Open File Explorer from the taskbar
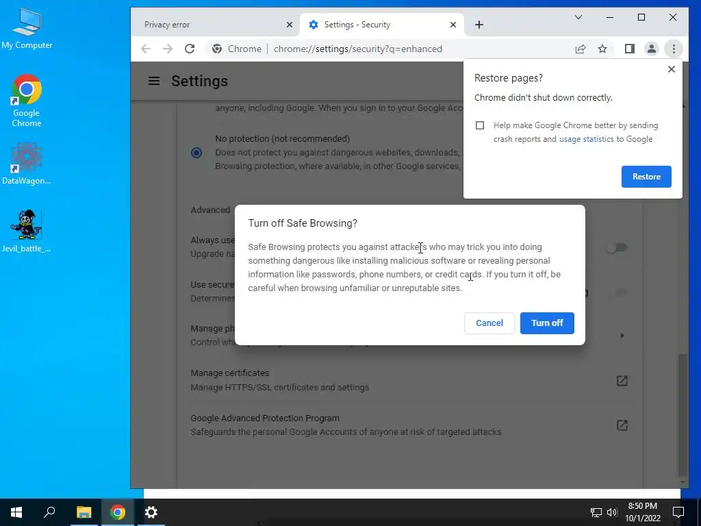The width and height of the screenshot is (701, 526). 84,512
